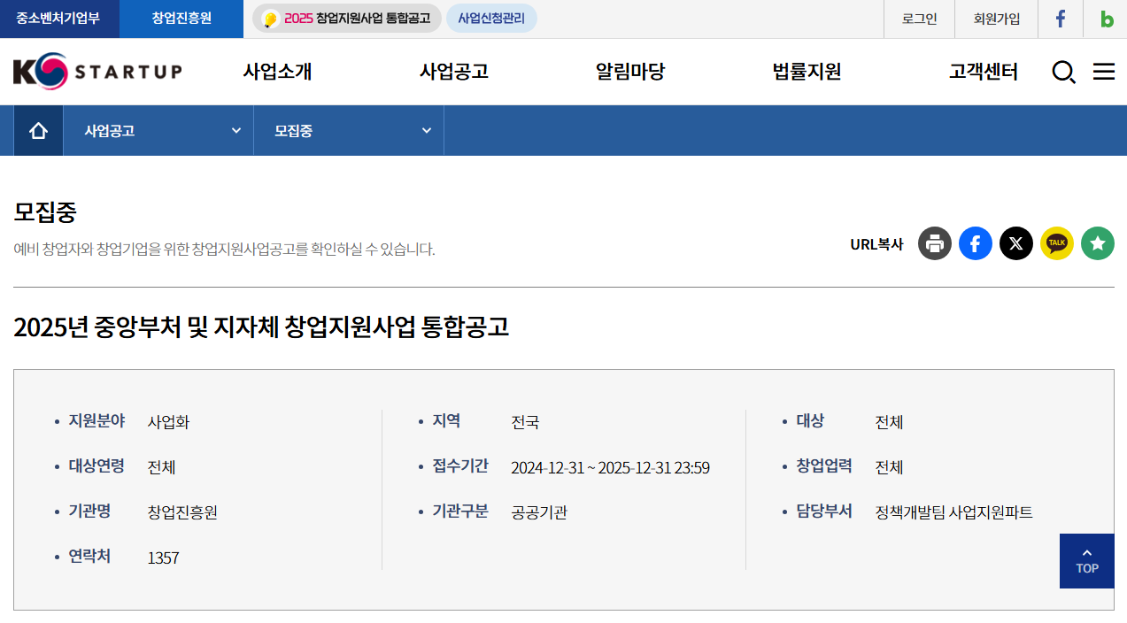This screenshot has width=1127, height=623.
Task: Open the 알림마당 menu
Action: point(629,73)
